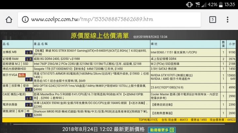Click the Cooler Master 酷碼 note cell
The height and width of the screenshot is (133, 238).
pyautogui.click(x=184, y=96)
